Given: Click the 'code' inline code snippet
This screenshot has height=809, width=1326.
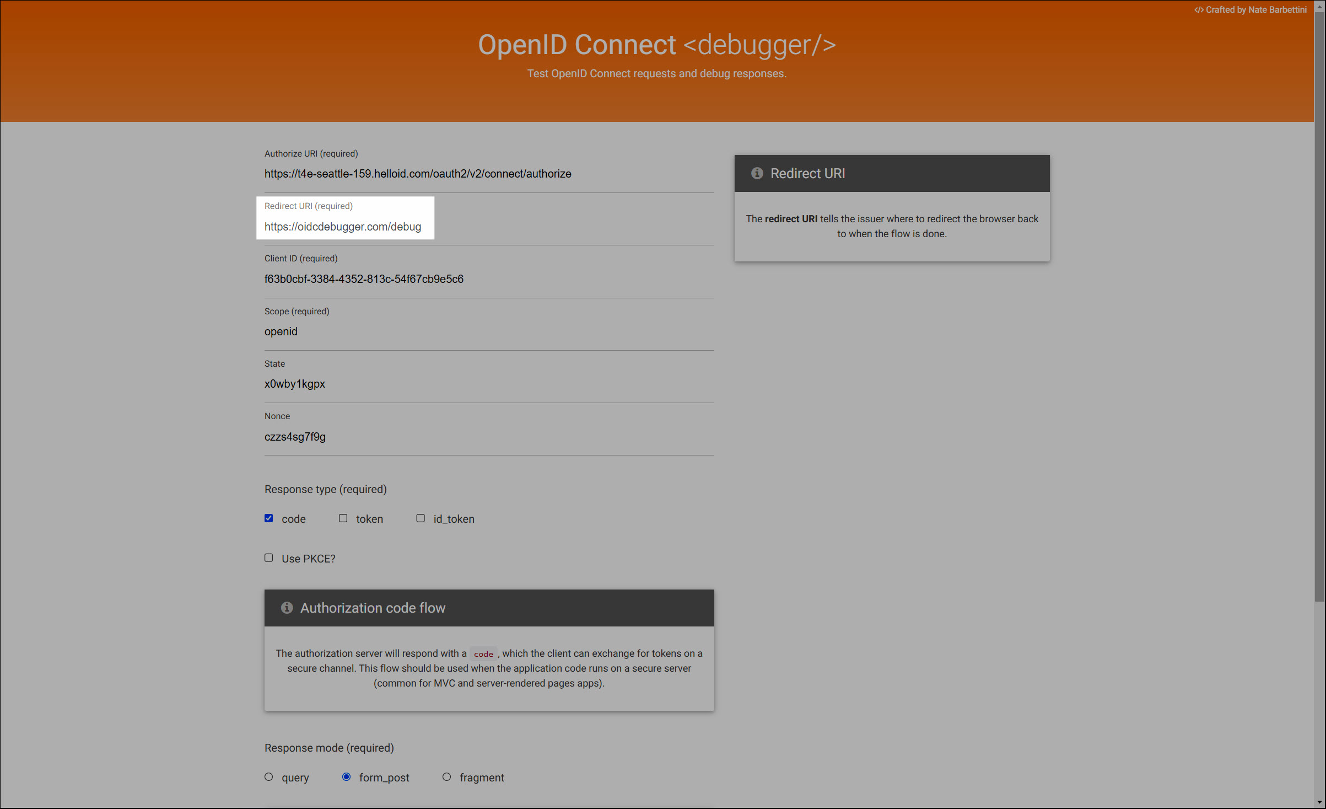Looking at the screenshot, I should point(483,653).
